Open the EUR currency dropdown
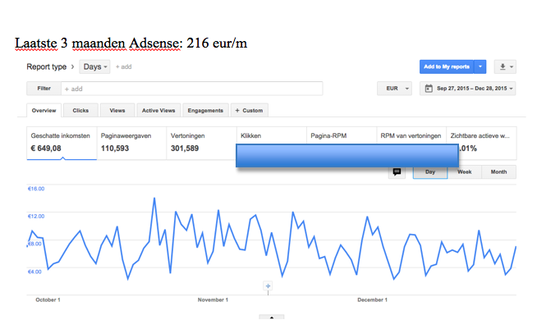Screen dimensions: 537x320 coord(394,89)
